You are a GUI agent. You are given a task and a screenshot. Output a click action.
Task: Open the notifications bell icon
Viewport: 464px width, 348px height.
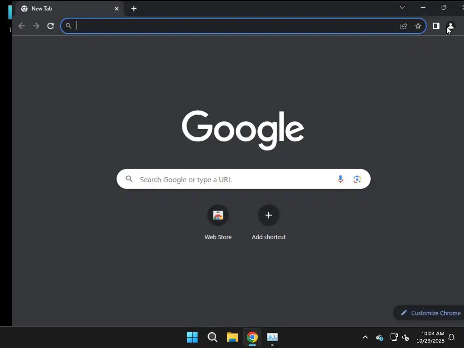[x=452, y=337]
